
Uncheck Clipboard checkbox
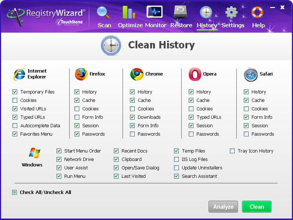(116, 159)
